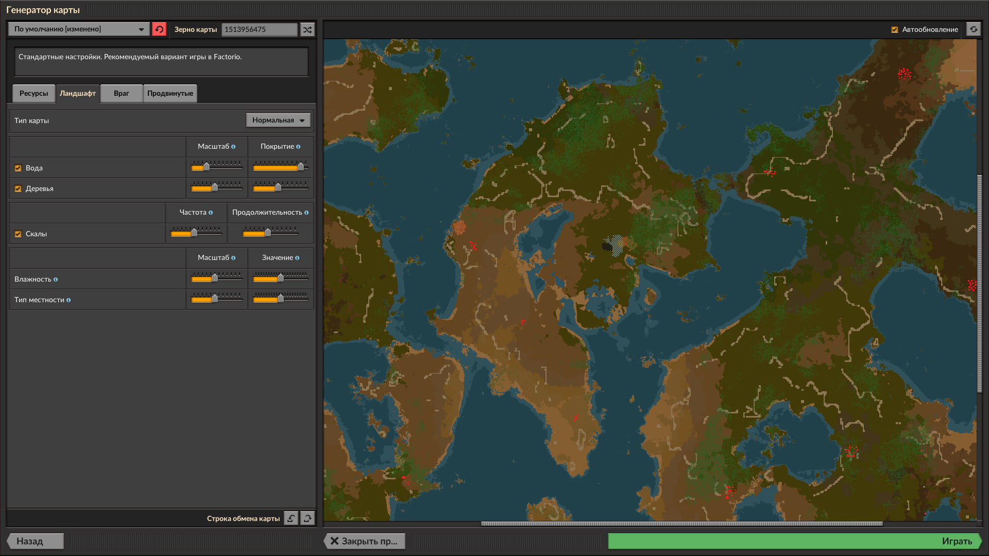Toggle the Автообновление checkbox

tap(895, 30)
